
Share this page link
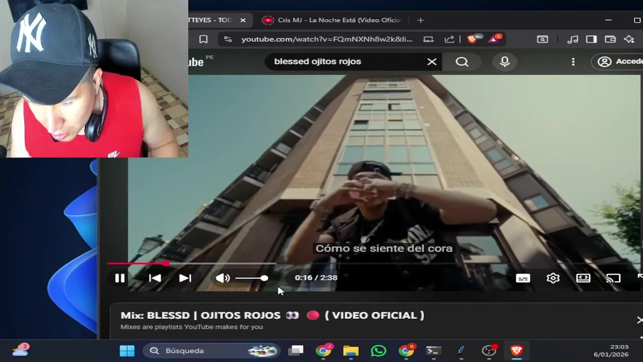pyautogui.click(x=450, y=39)
